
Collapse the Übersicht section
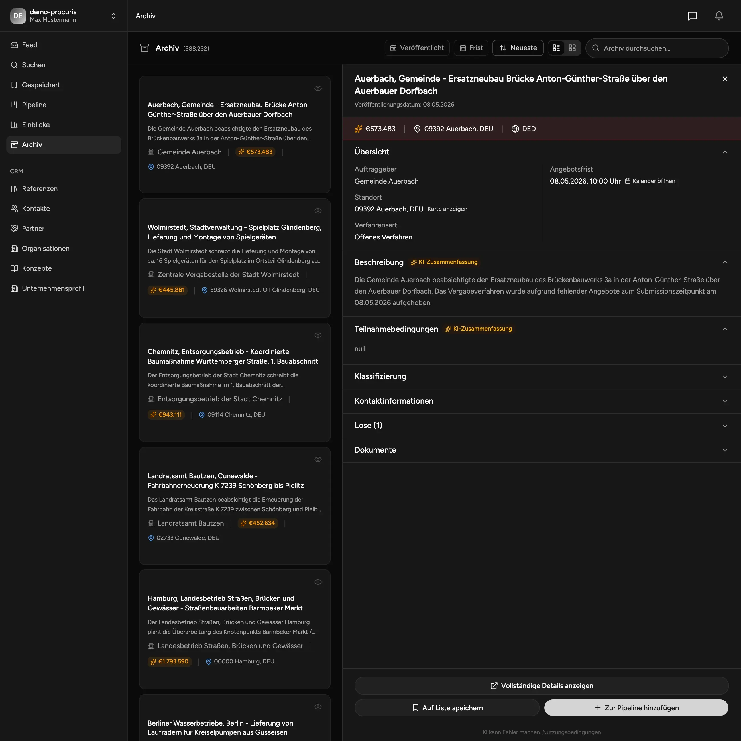pyautogui.click(x=725, y=152)
